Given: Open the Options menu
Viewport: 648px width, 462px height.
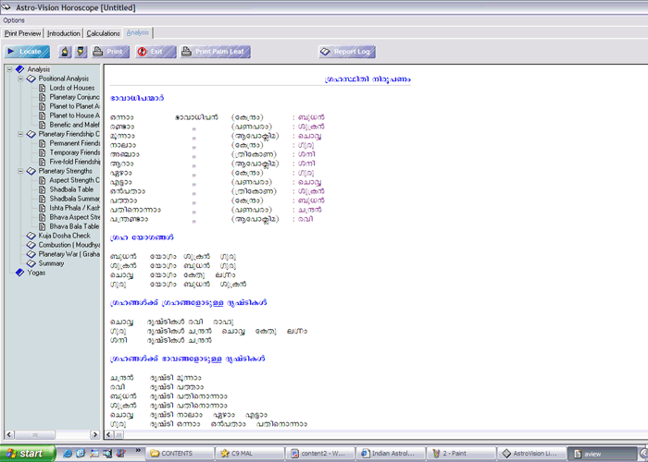Looking at the screenshot, I should [x=14, y=20].
